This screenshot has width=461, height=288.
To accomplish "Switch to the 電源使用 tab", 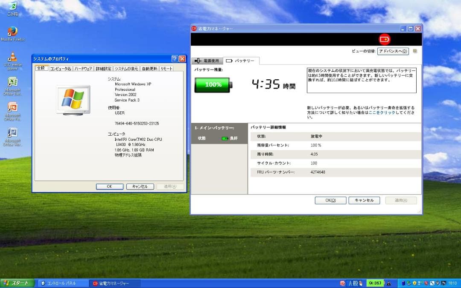I will pos(208,60).
